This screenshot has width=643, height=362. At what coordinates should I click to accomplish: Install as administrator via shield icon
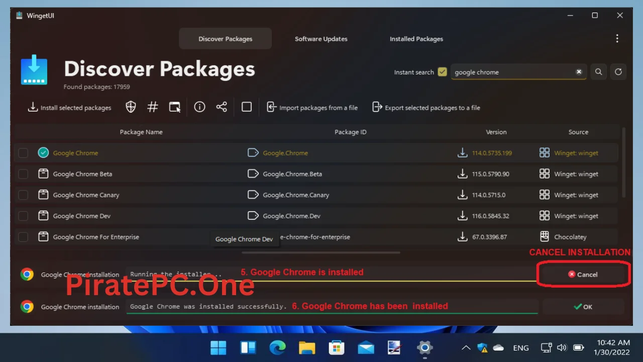131,107
